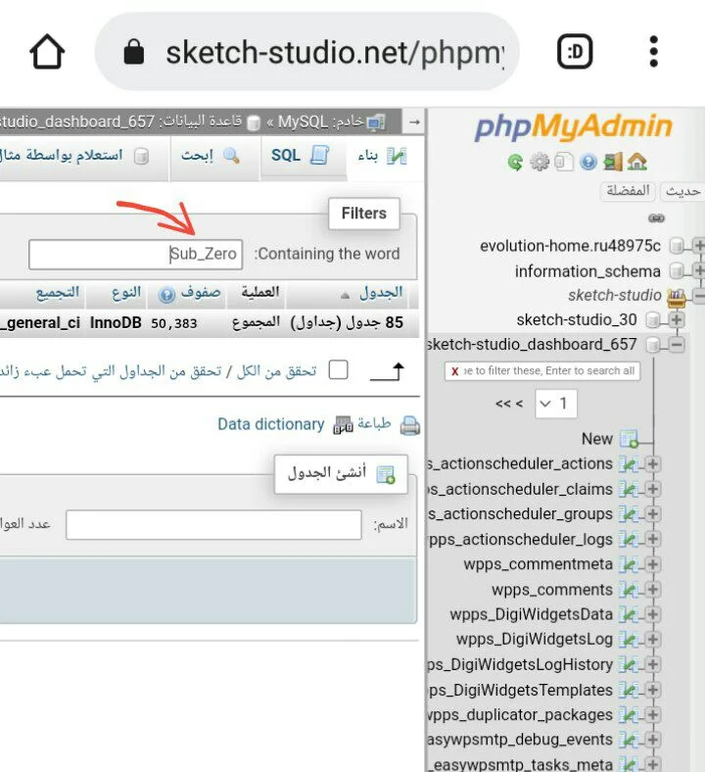The image size is (705, 772).
Task: Click the logout door icon
Action: [613, 162]
